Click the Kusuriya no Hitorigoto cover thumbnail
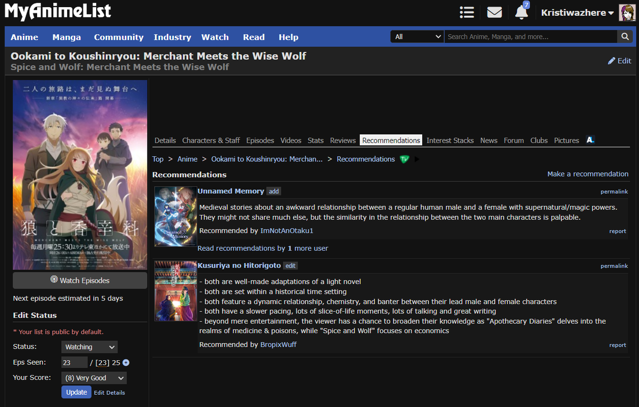 pos(176,291)
